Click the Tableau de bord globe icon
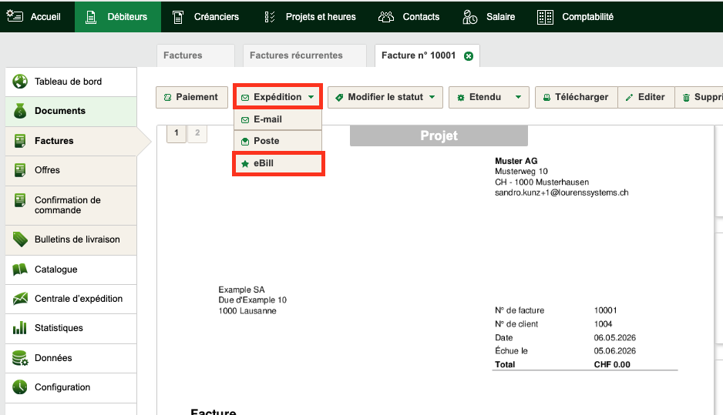The width and height of the screenshot is (723, 415). [x=20, y=82]
